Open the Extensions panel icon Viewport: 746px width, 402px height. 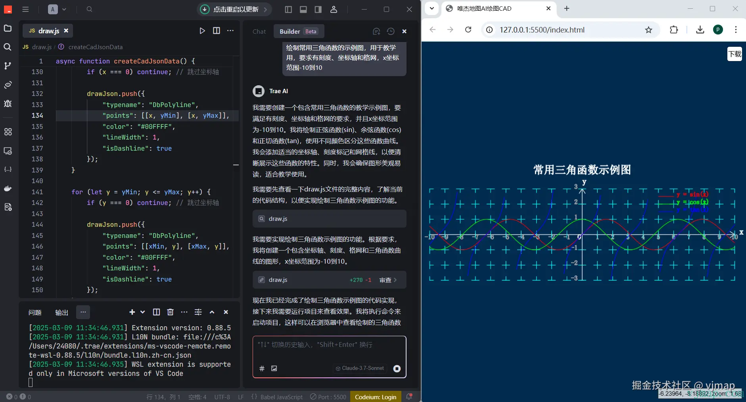(7, 132)
